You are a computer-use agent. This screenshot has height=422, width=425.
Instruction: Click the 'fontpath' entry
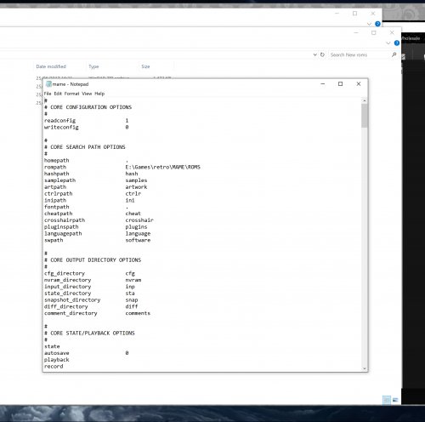click(x=57, y=207)
